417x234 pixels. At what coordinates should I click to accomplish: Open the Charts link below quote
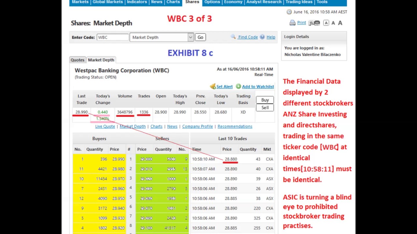click(x=156, y=126)
